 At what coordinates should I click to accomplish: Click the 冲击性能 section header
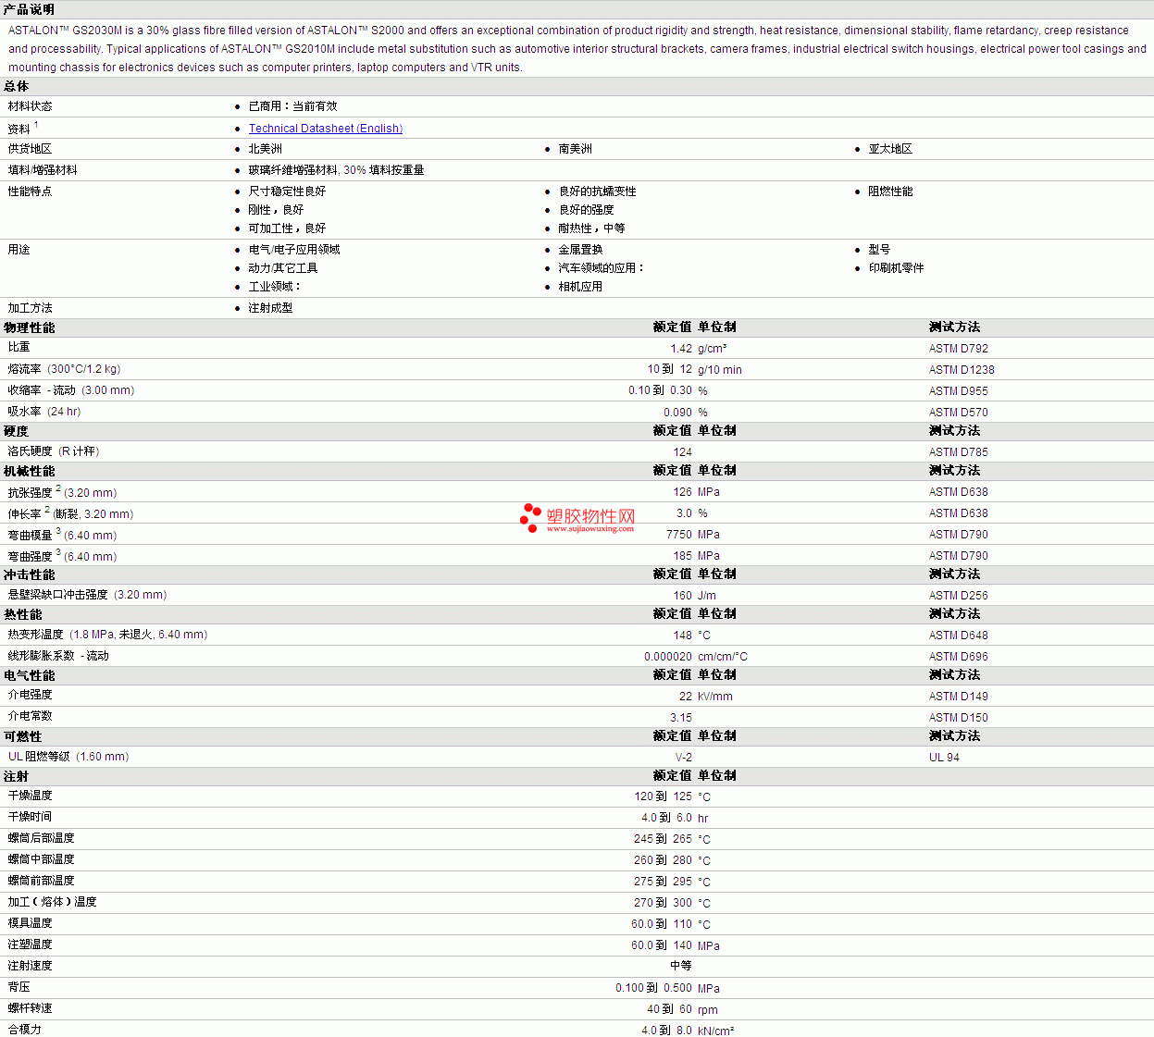[29, 574]
